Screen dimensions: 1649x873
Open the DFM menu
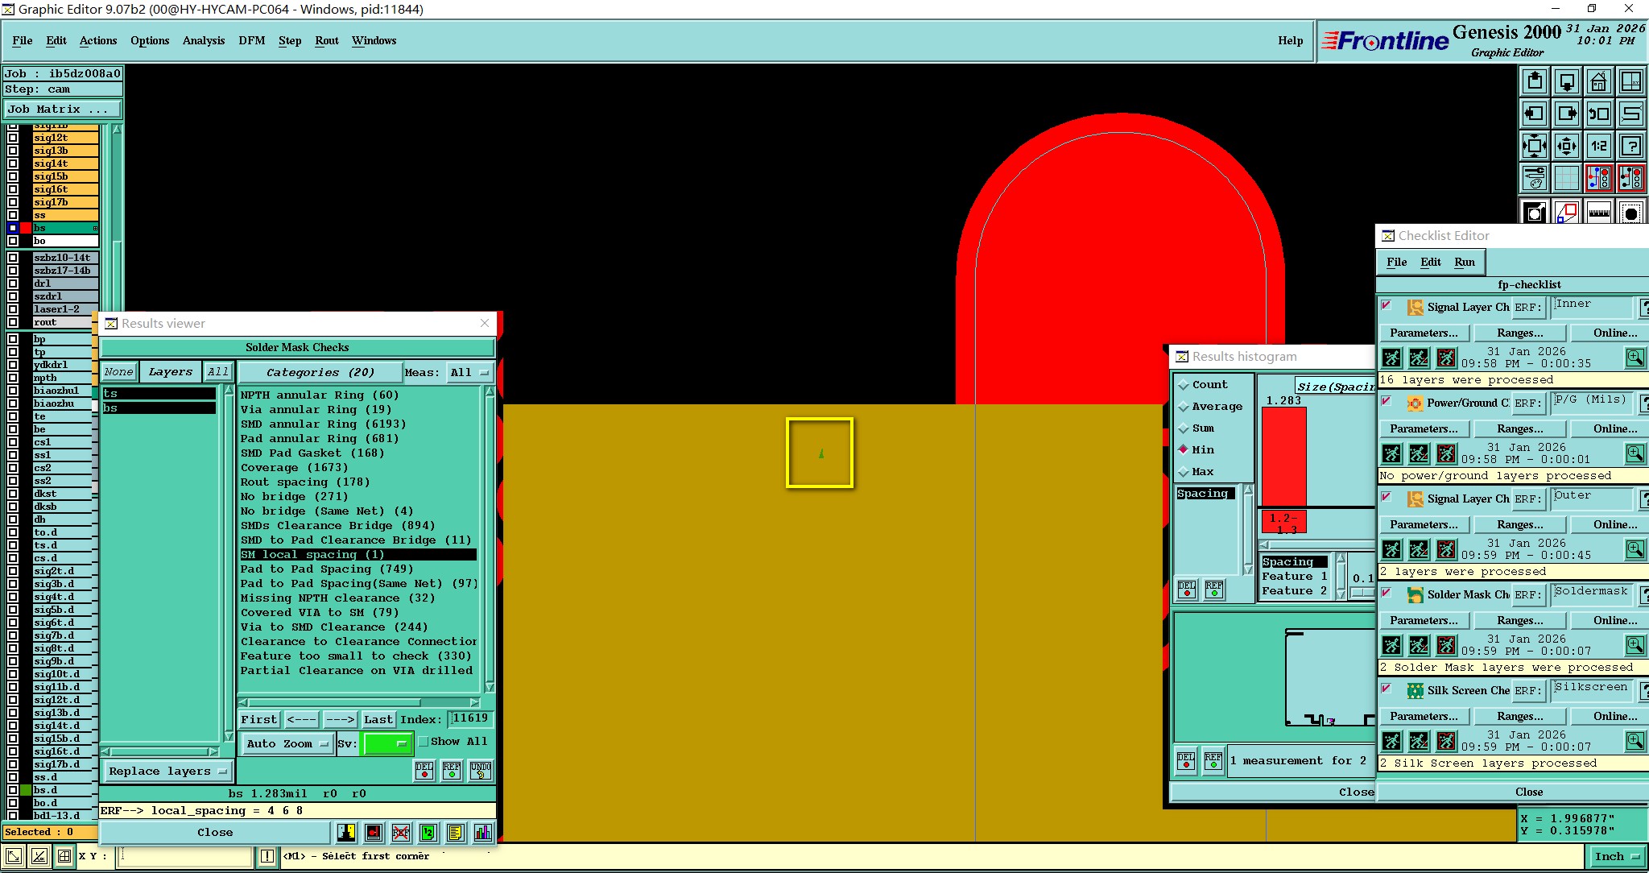tap(251, 40)
